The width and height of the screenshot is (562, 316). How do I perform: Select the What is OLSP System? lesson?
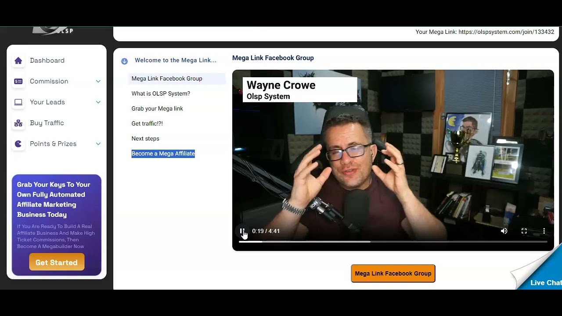tap(161, 93)
